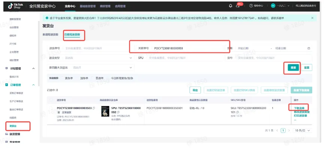Screen dimensions: 325x148
Task: Click 修改送货数量 link in row
Action: [x=302, y=112]
